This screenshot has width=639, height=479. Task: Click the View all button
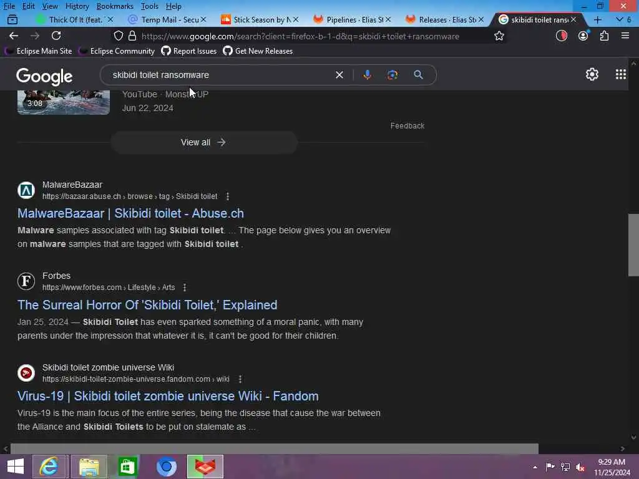click(204, 143)
